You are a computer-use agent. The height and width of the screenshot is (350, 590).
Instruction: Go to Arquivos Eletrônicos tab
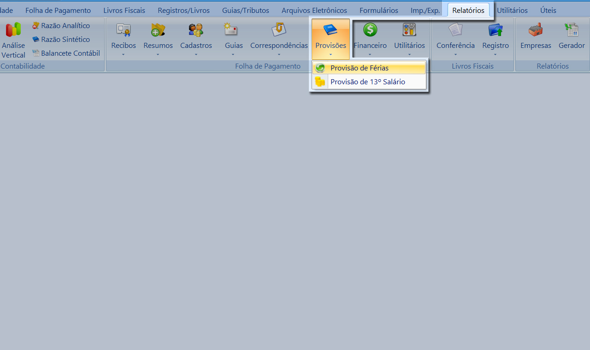click(x=314, y=10)
